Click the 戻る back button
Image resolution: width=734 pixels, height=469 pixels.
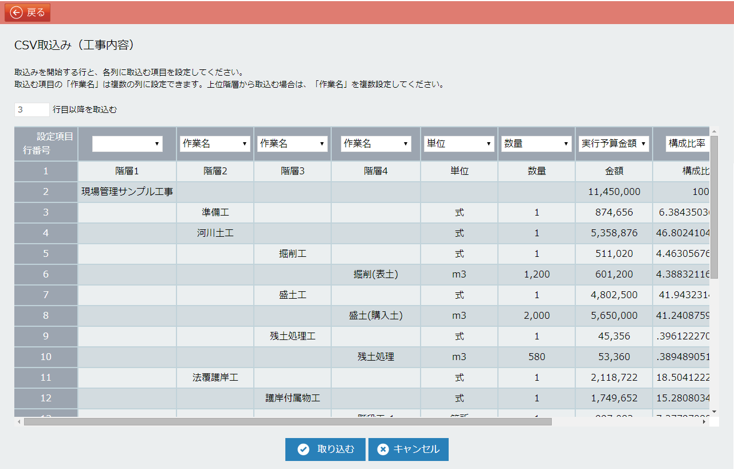pyautogui.click(x=28, y=13)
